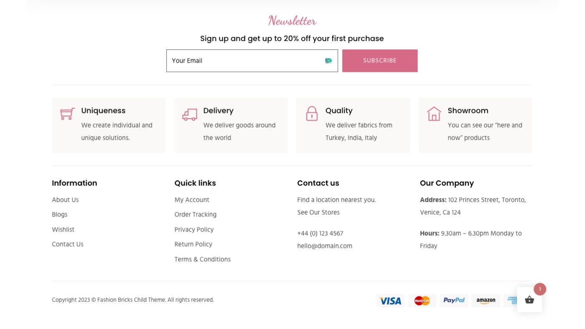This screenshot has height=329, width=585.
Task: Open the Wishlist footer link
Action: coord(63,230)
